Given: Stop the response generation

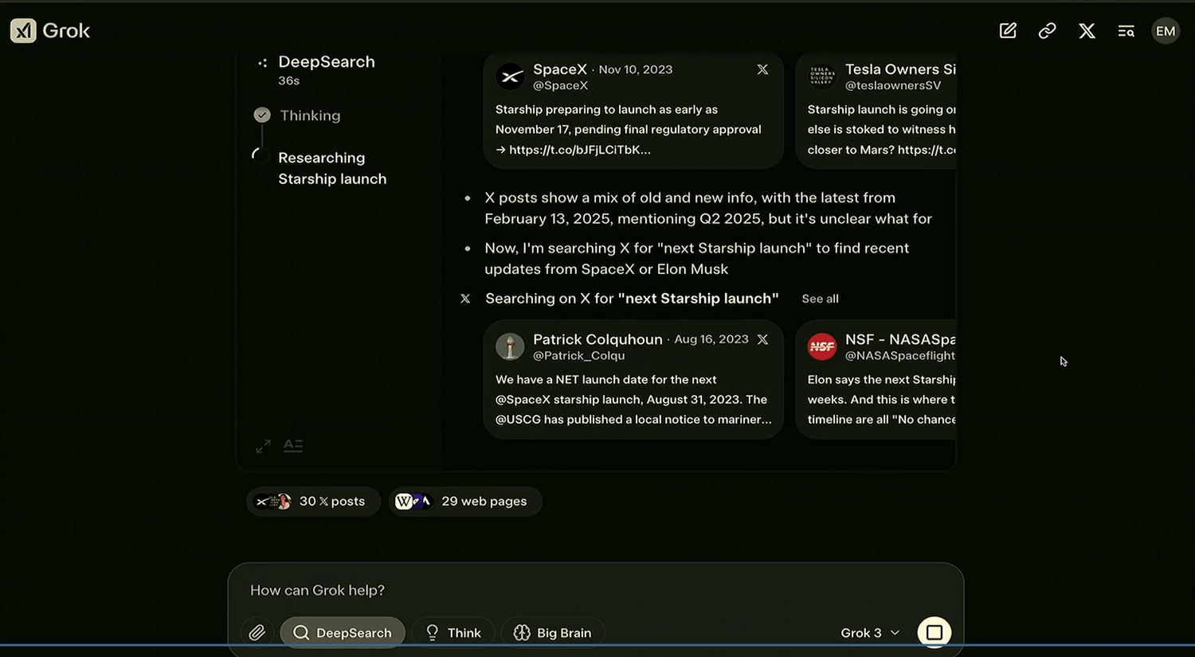Looking at the screenshot, I should pos(934,632).
